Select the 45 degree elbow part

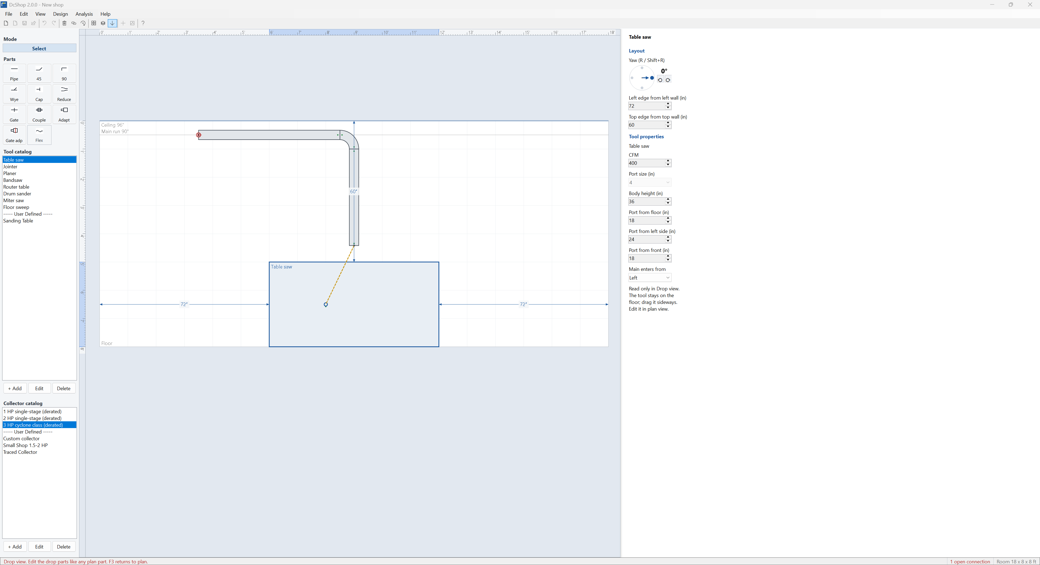(x=39, y=73)
